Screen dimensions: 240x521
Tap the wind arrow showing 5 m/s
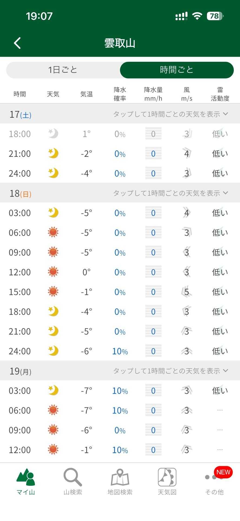pos(186,292)
